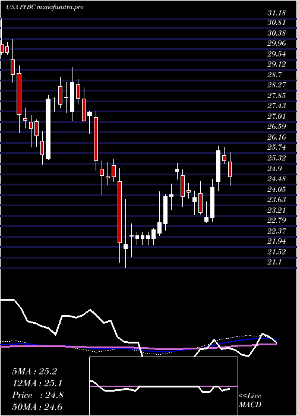297x416 pixels.
Task: Select the 21.52 price axis label
Action: [276, 251]
